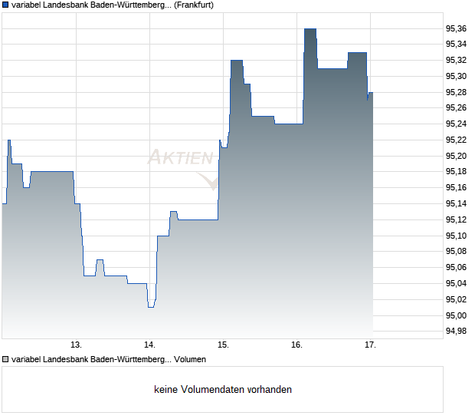Click the y-axis label 95,08

[x=456, y=251]
